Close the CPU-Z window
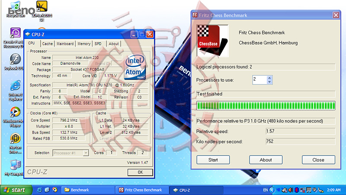 pos(150,35)
